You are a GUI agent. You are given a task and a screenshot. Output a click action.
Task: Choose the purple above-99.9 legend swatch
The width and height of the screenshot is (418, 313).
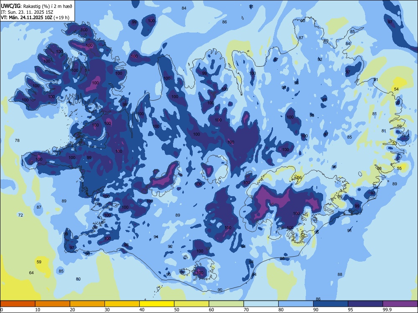(400, 304)
